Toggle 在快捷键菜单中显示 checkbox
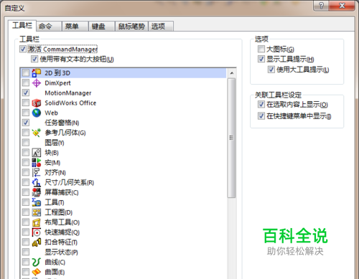Viewport: 359px width, 279px height. [261, 116]
